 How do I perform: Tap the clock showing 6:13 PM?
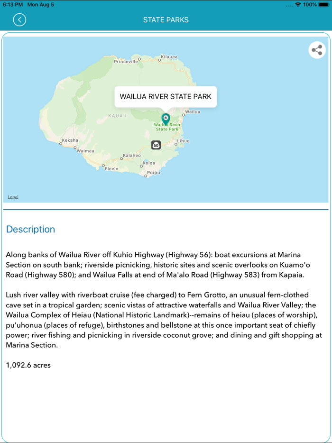pyautogui.click(x=13, y=4)
